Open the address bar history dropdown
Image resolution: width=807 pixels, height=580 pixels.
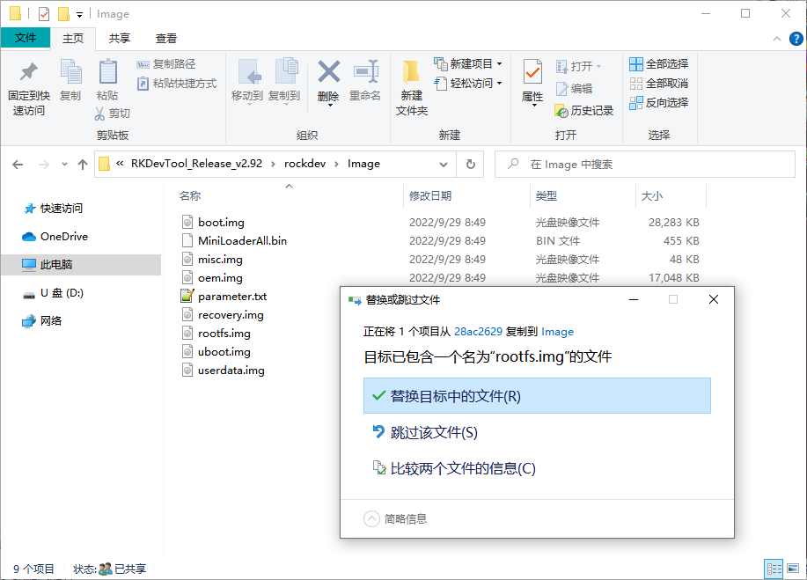[x=446, y=164]
